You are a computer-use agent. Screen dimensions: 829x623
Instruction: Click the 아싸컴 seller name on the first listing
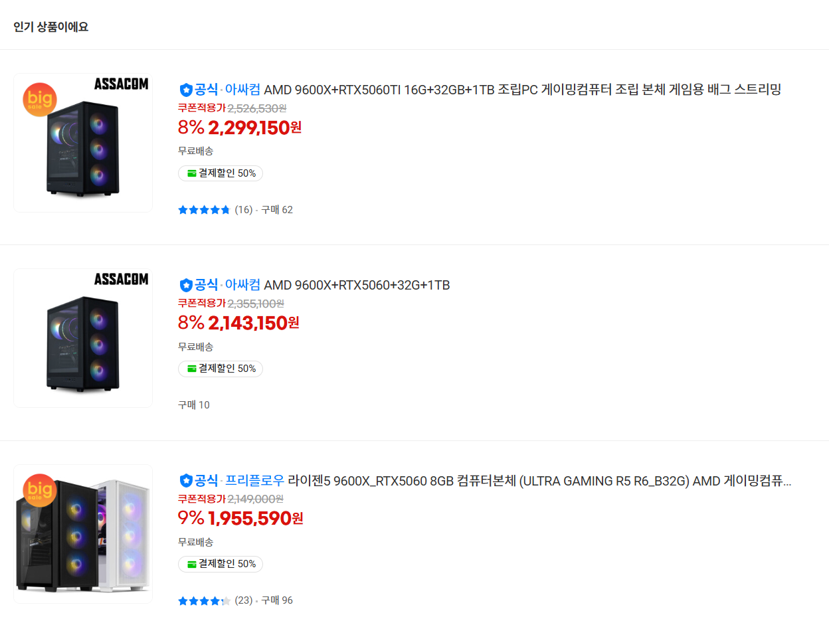tap(242, 90)
